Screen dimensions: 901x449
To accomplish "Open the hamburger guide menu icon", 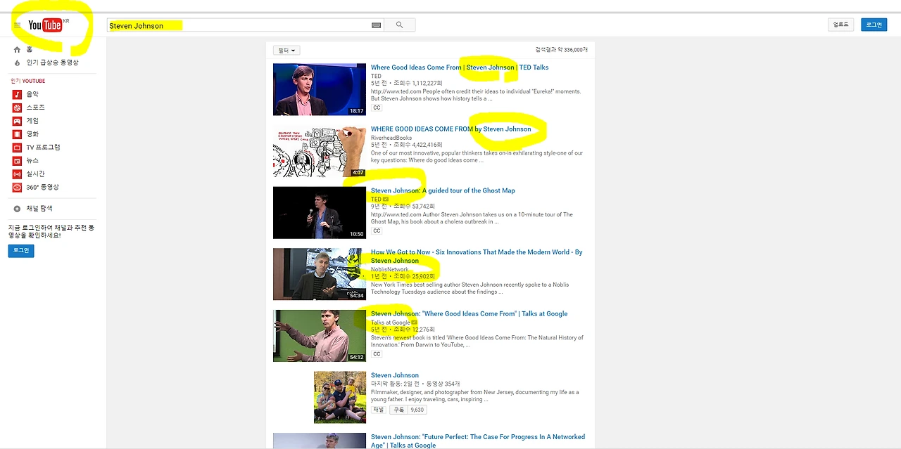I will pyautogui.click(x=18, y=25).
